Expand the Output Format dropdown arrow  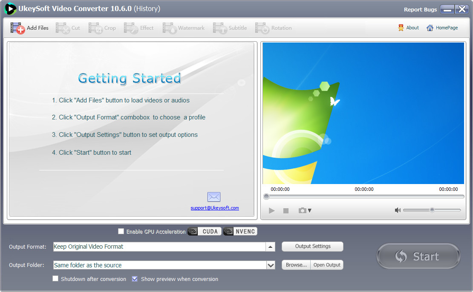270,247
